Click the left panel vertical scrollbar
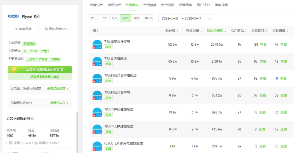The height and width of the screenshot is (153, 295). click(77, 132)
